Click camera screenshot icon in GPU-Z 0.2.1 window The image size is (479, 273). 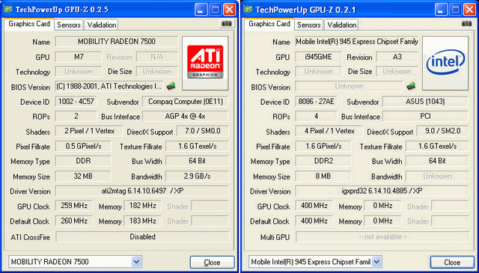(466, 23)
